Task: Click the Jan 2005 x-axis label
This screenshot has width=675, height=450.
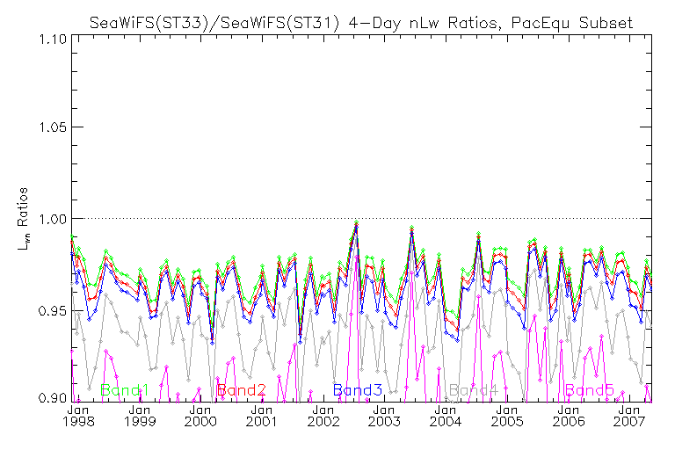Action: tap(507, 416)
